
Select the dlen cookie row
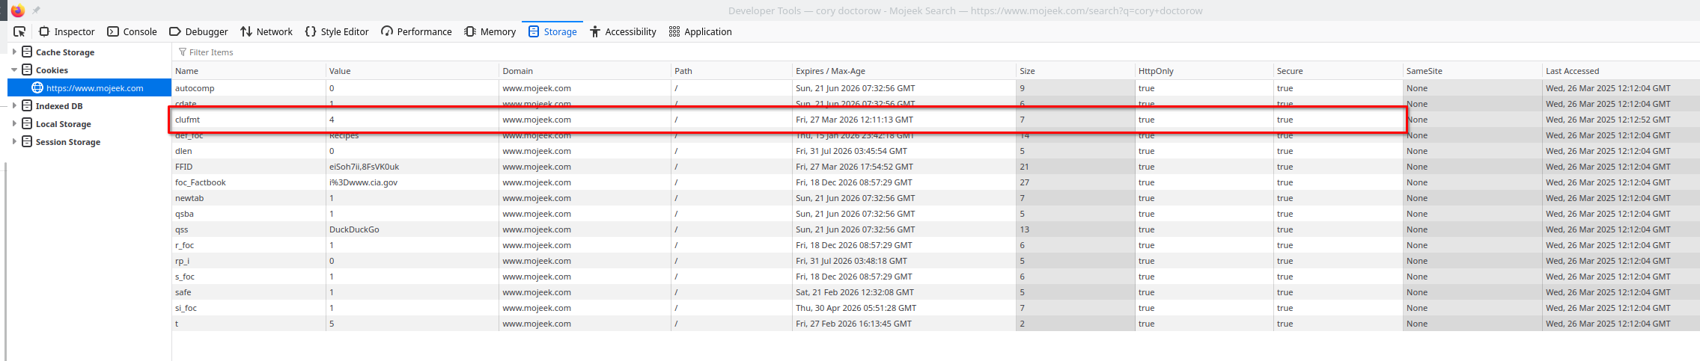(x=936, y=150)
